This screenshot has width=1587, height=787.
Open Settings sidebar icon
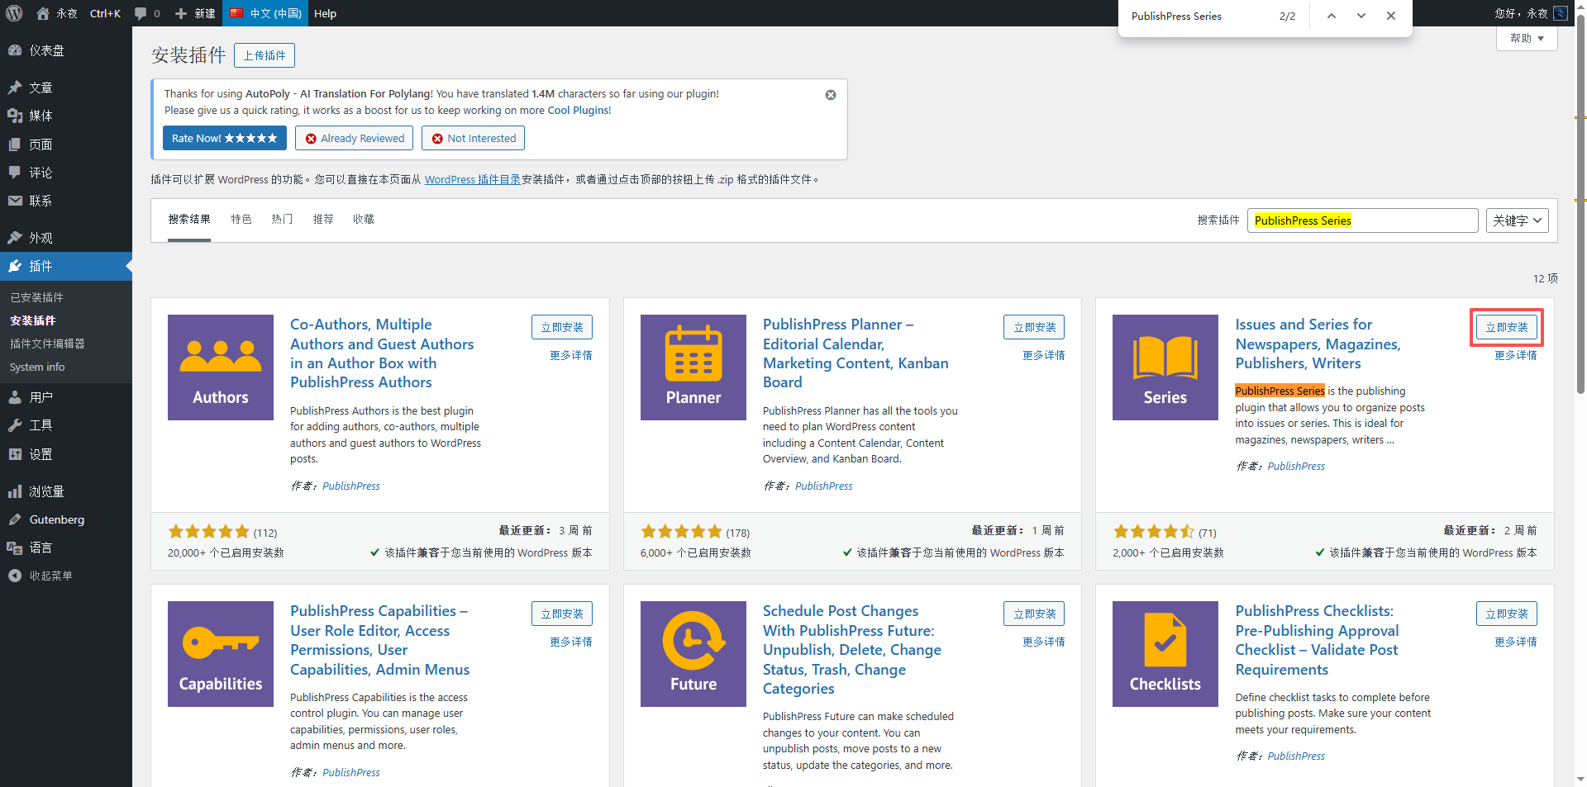click(15, 454)
